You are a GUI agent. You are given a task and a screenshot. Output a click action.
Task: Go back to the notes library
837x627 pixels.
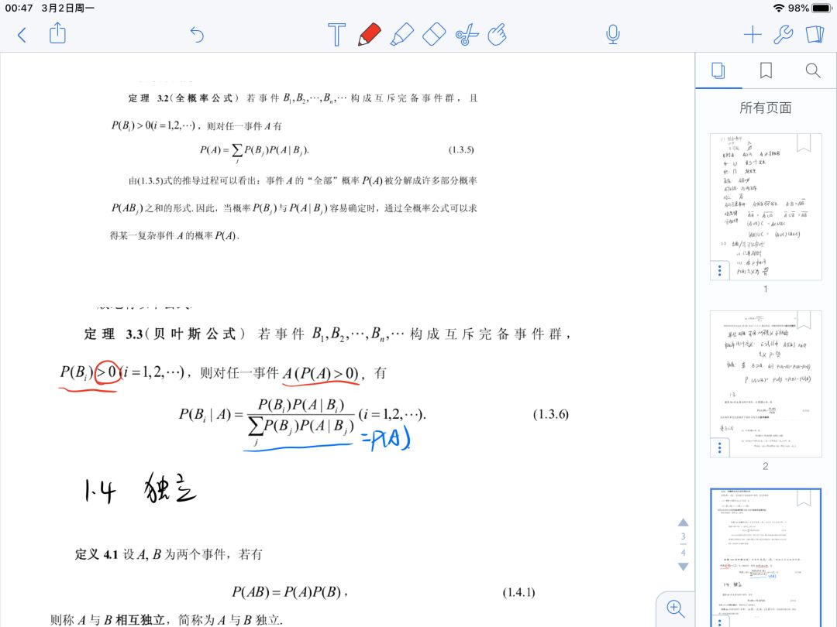coord(22,34)
